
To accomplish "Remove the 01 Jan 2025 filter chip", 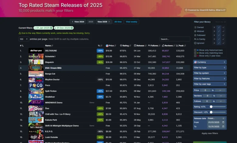I will point(51,28).
